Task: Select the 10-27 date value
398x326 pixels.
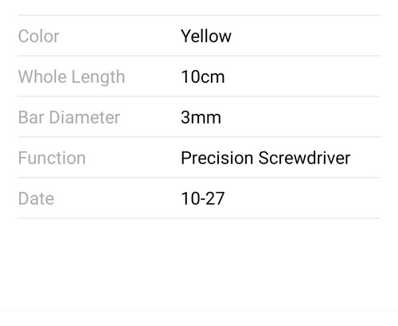Action: coord(203,198)
